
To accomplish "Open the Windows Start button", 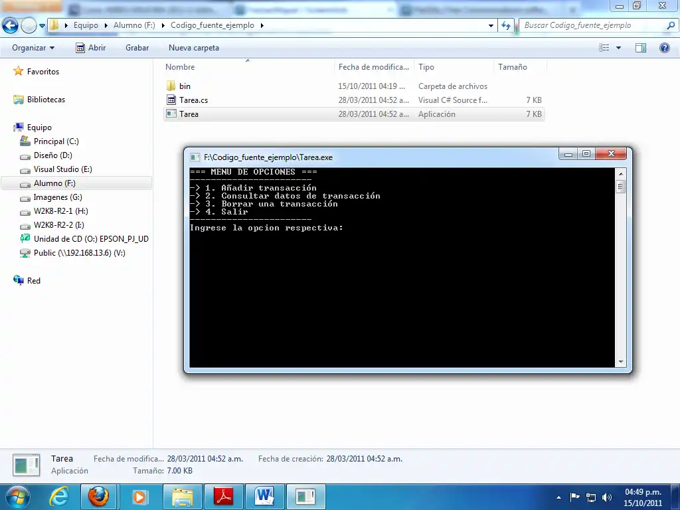I will click(x=17, y=497).
